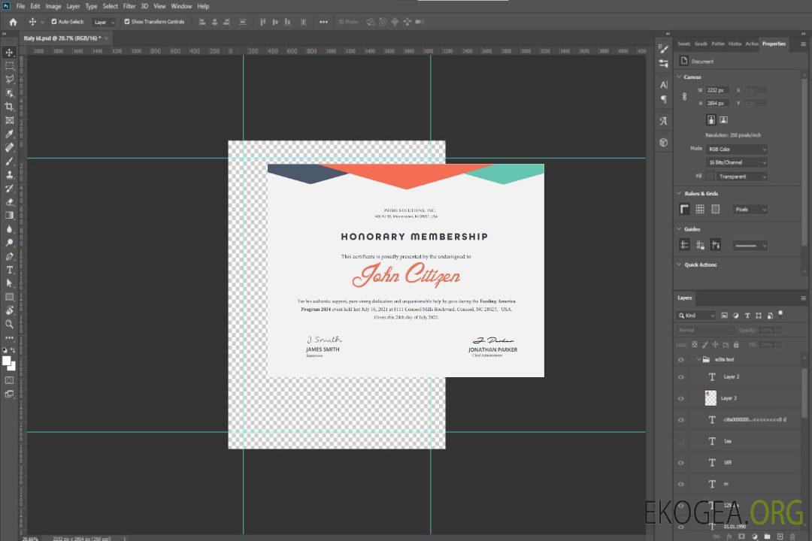Hide the 'edite text' group
Viewport: 812px width, 541px height.
(x=681, y=359)
